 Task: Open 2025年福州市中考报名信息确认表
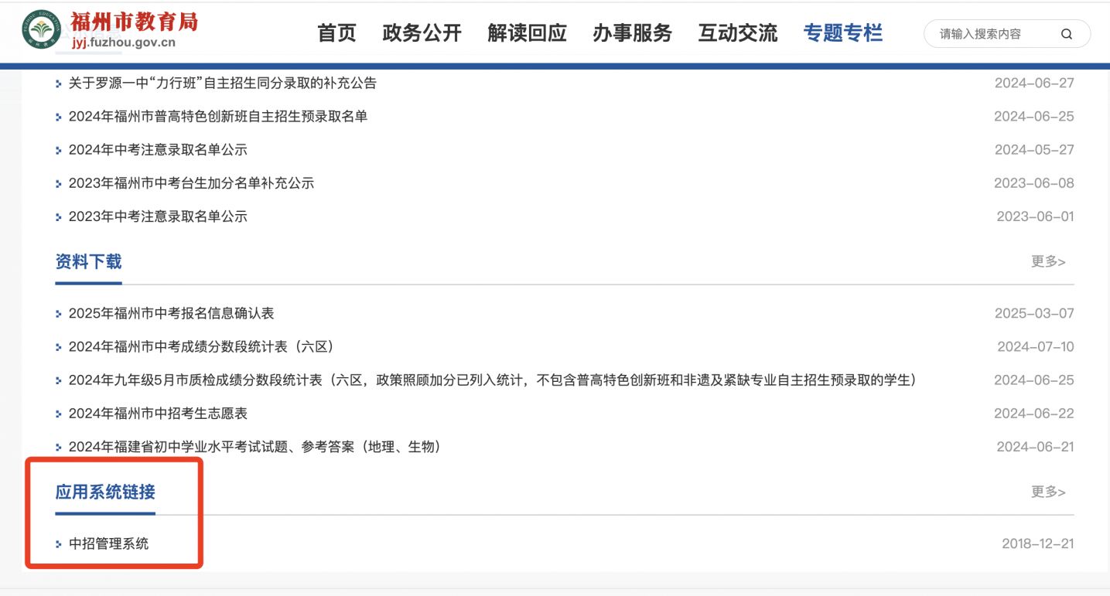(172, 314)
